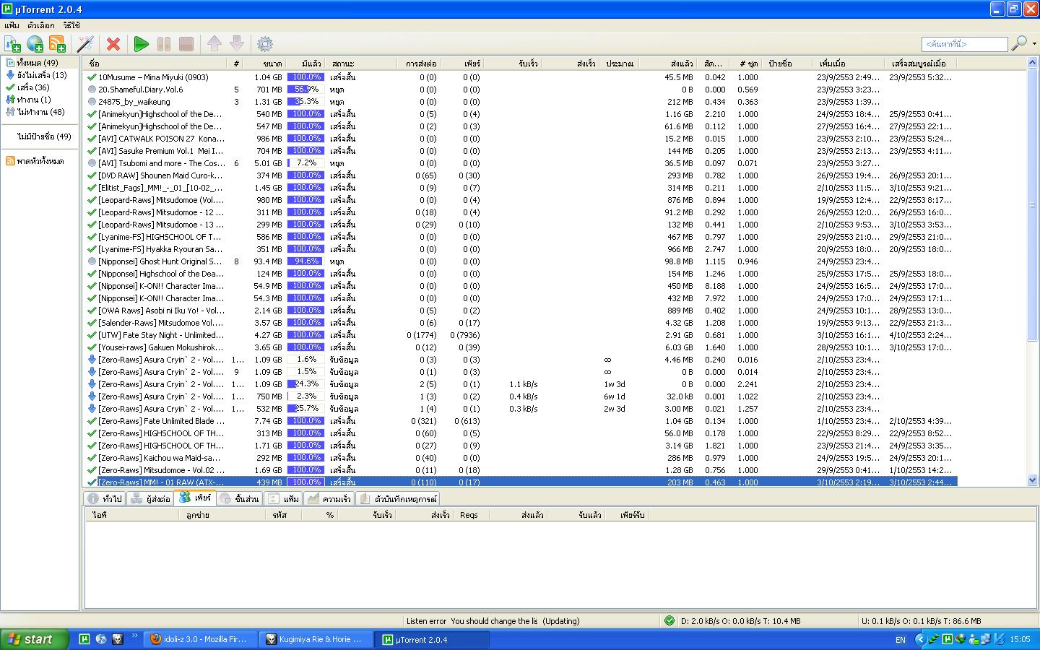Screen dimensions: 1040x650
Task: Click Add Torrent from URL icon
Action: pos(35,44)
